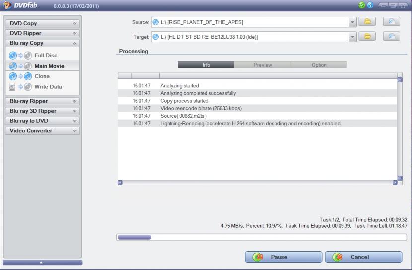This screenshot has width=412, height=270.
Task: Click the DVDFab logo mascot icon
Action: 7,5
